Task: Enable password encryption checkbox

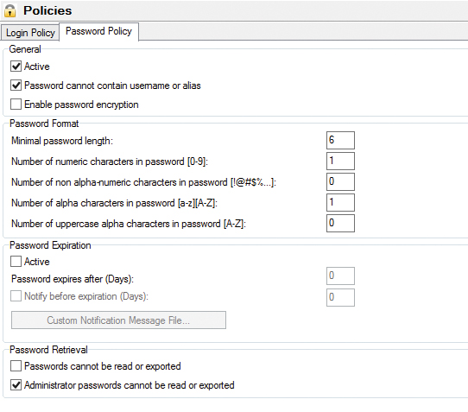Action: tap(16, 105)
